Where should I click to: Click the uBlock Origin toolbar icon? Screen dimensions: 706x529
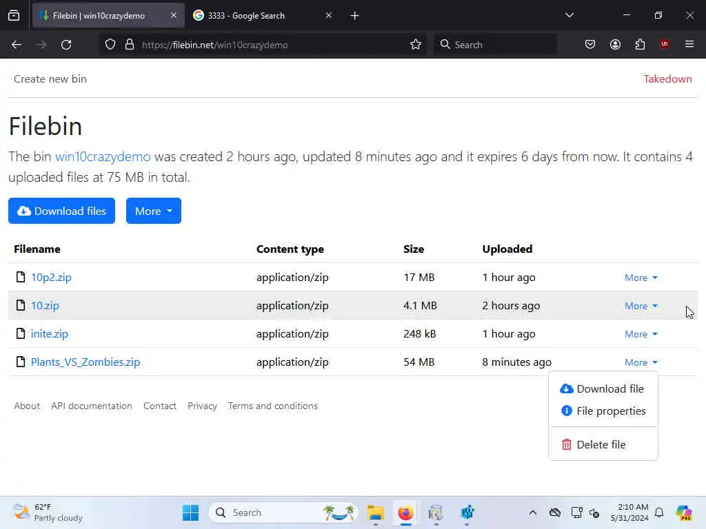[665, 44]
